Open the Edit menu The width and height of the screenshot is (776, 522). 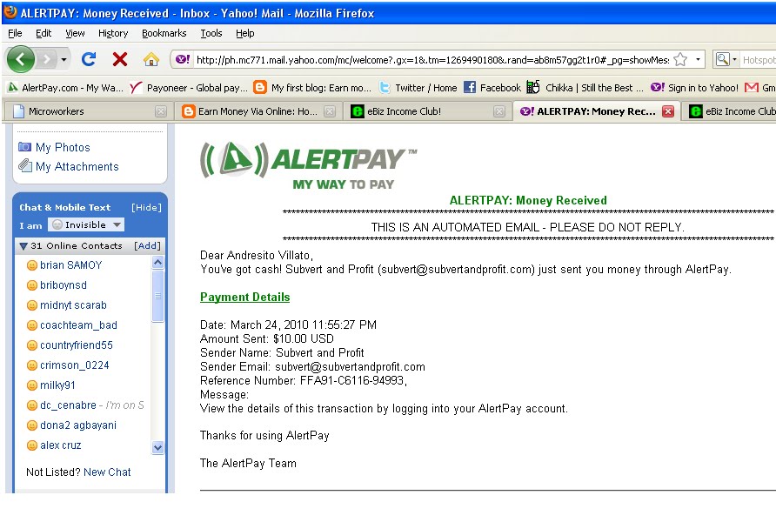coord(43,33)
